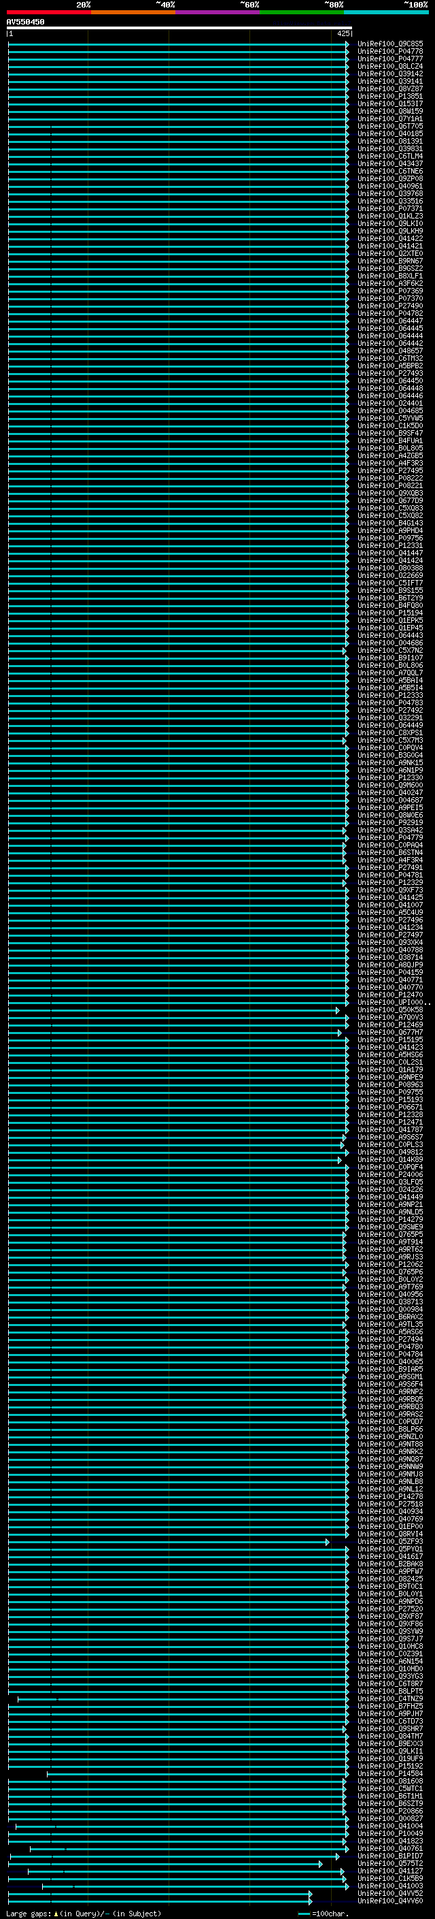
Task: Select the UniRef100_A5HSG6 label
Action: tap(389, 1055)
